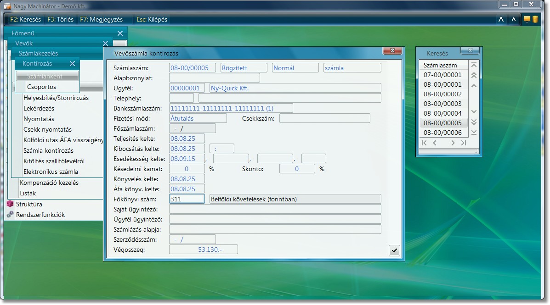Jump to last record in Keresés navigation
550x305 pixels.
(464, 143)
